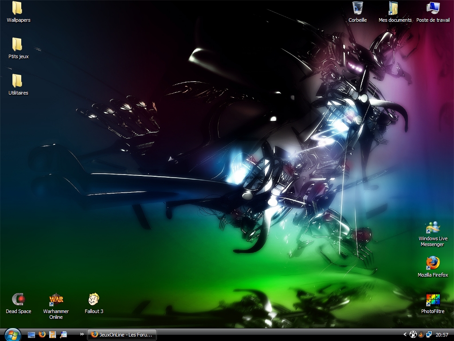Image resolution: width=454 pixels, height=341 pixels.
Task: Select the Warhammer Online shortcut
Action: (x=56, y=300)
